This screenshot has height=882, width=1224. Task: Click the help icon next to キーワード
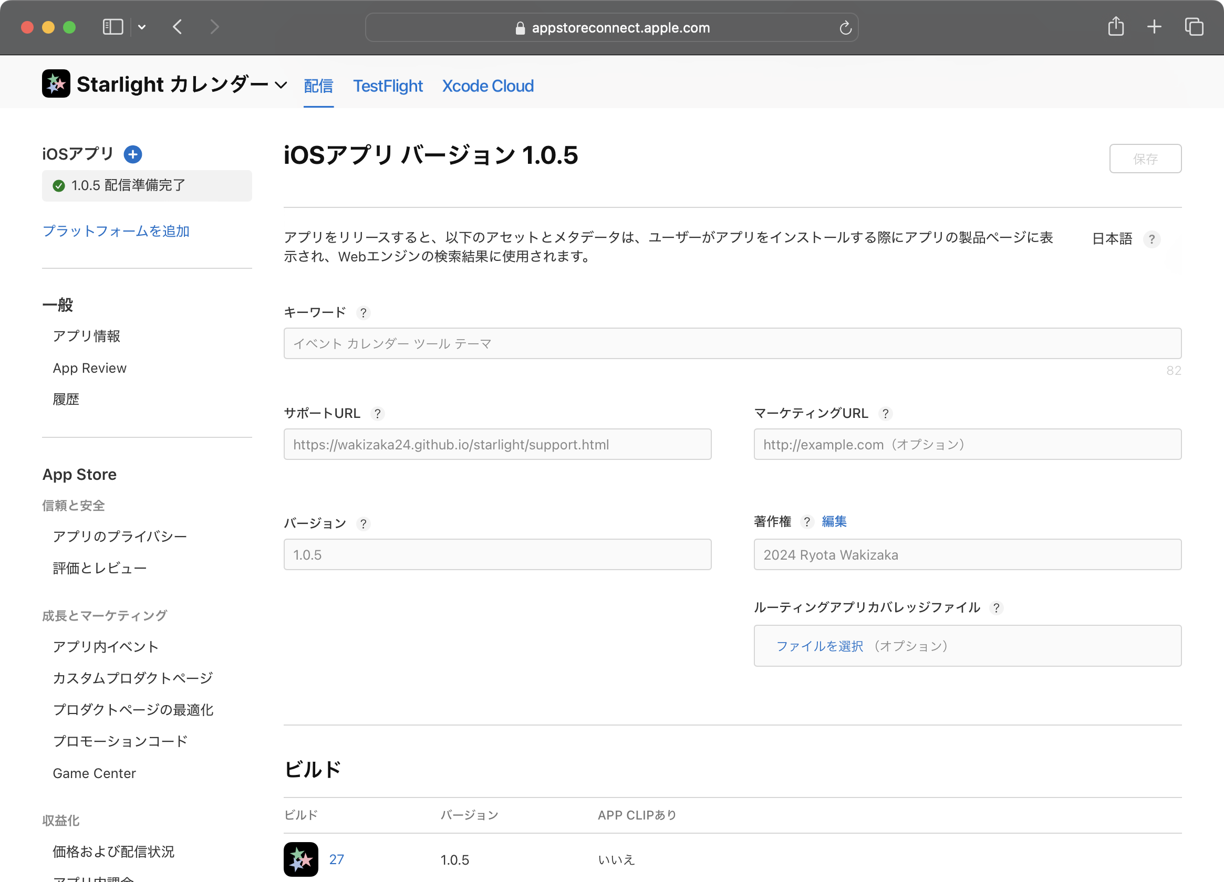(363, 313)
